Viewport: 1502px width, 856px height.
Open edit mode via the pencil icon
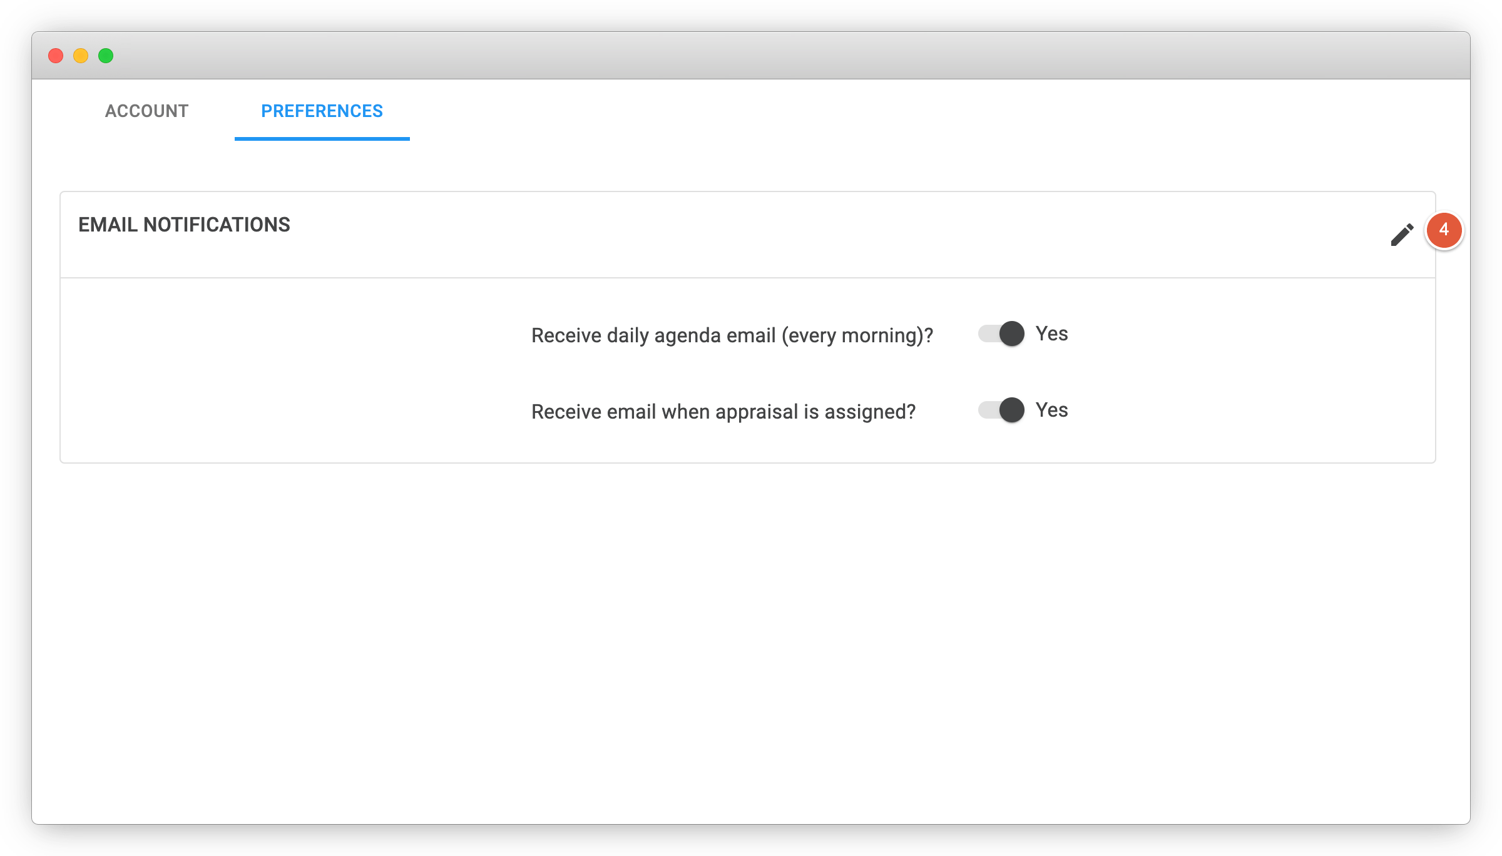pos(1402,235)
